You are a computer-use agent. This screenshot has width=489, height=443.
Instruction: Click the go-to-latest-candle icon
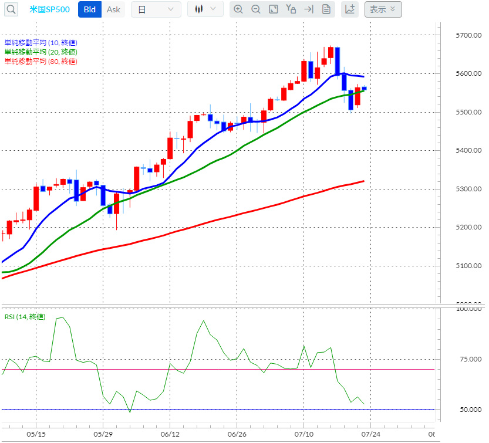308,9
